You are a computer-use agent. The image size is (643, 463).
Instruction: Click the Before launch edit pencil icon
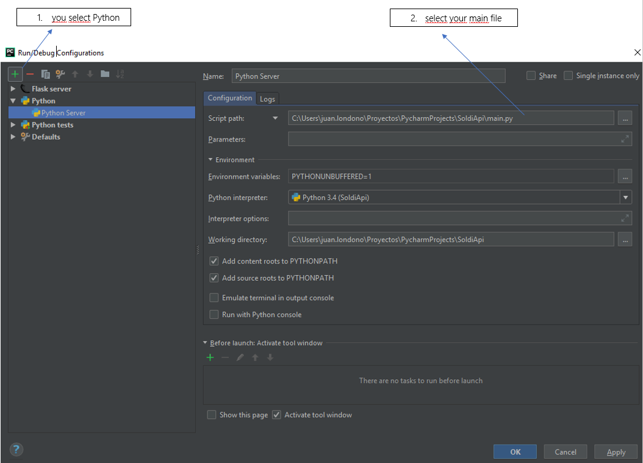coord(240,357)
